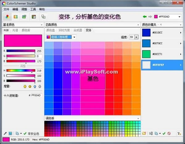Click the G green channel slider
The image size is (185, 144).
point(21,56)
